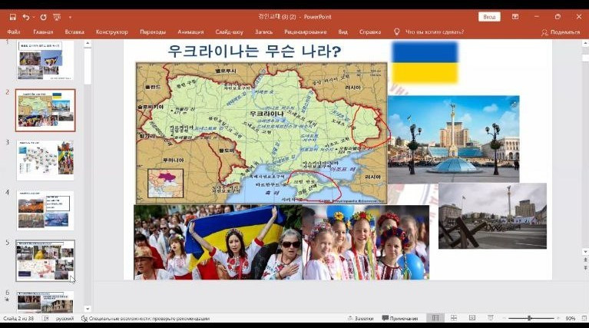Click the Save icon in quick access toolbar

point(12,16)
